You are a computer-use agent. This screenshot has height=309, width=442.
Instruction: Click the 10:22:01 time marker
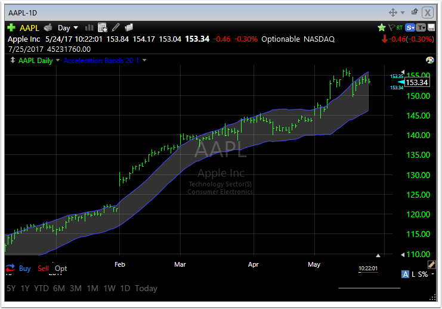[x=368, y=269]
